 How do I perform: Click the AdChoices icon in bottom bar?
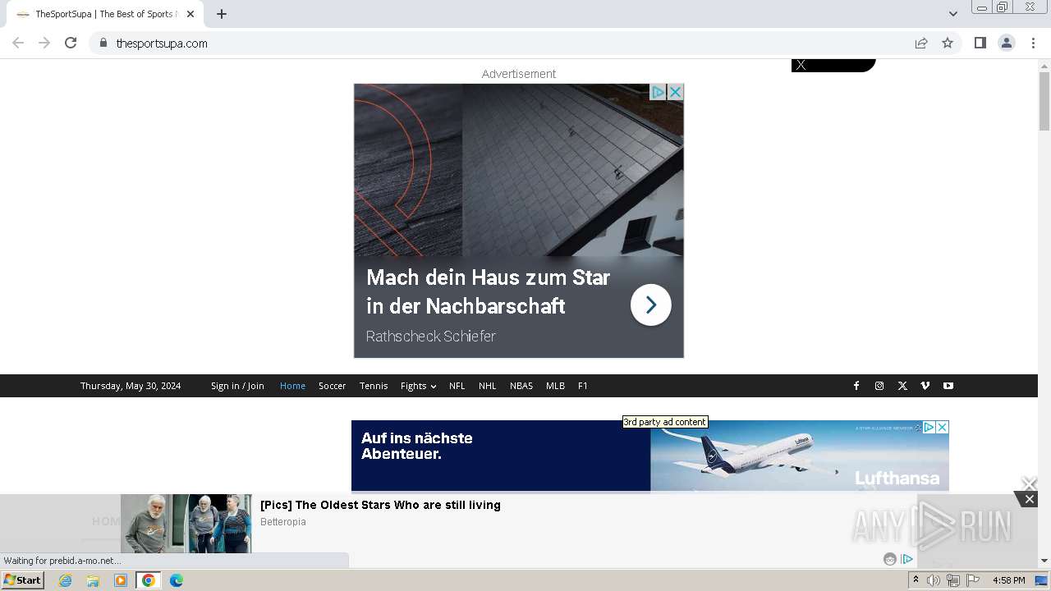906,559
